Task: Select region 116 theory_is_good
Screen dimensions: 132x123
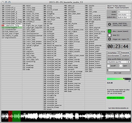Action: click(12, 35)
